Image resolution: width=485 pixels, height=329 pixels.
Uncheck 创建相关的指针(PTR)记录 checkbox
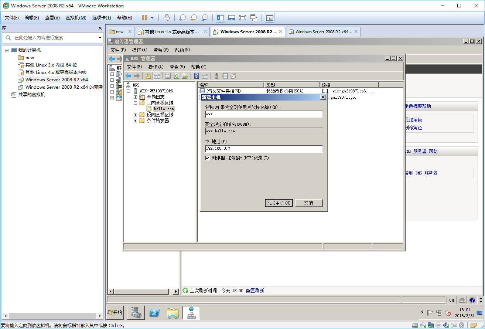click(x=207, y=158)
